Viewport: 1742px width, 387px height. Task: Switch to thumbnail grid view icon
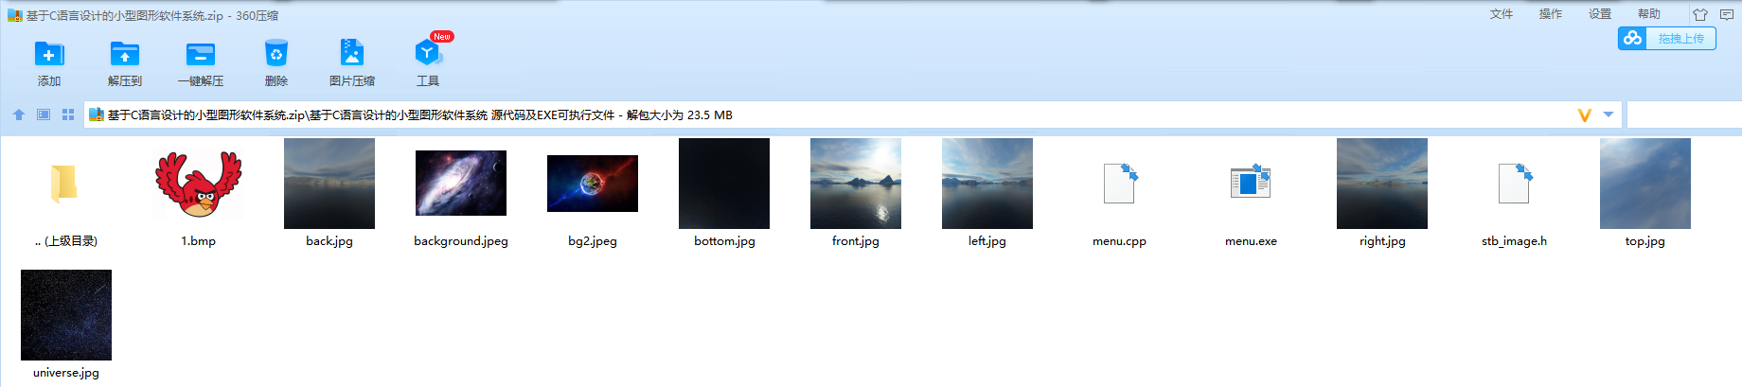coord(68,114)
